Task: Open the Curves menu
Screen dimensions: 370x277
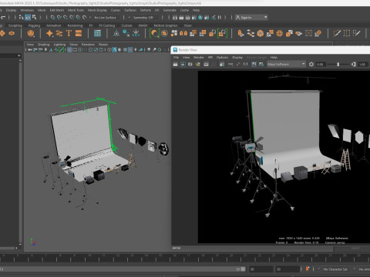Action: 116,10
